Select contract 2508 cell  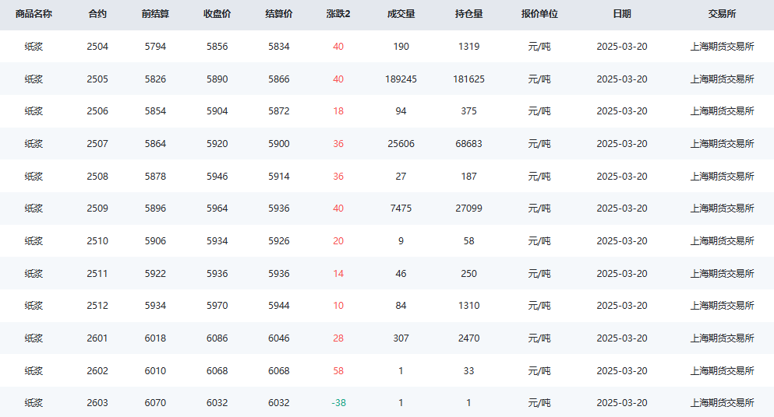[x=97, y=176]
